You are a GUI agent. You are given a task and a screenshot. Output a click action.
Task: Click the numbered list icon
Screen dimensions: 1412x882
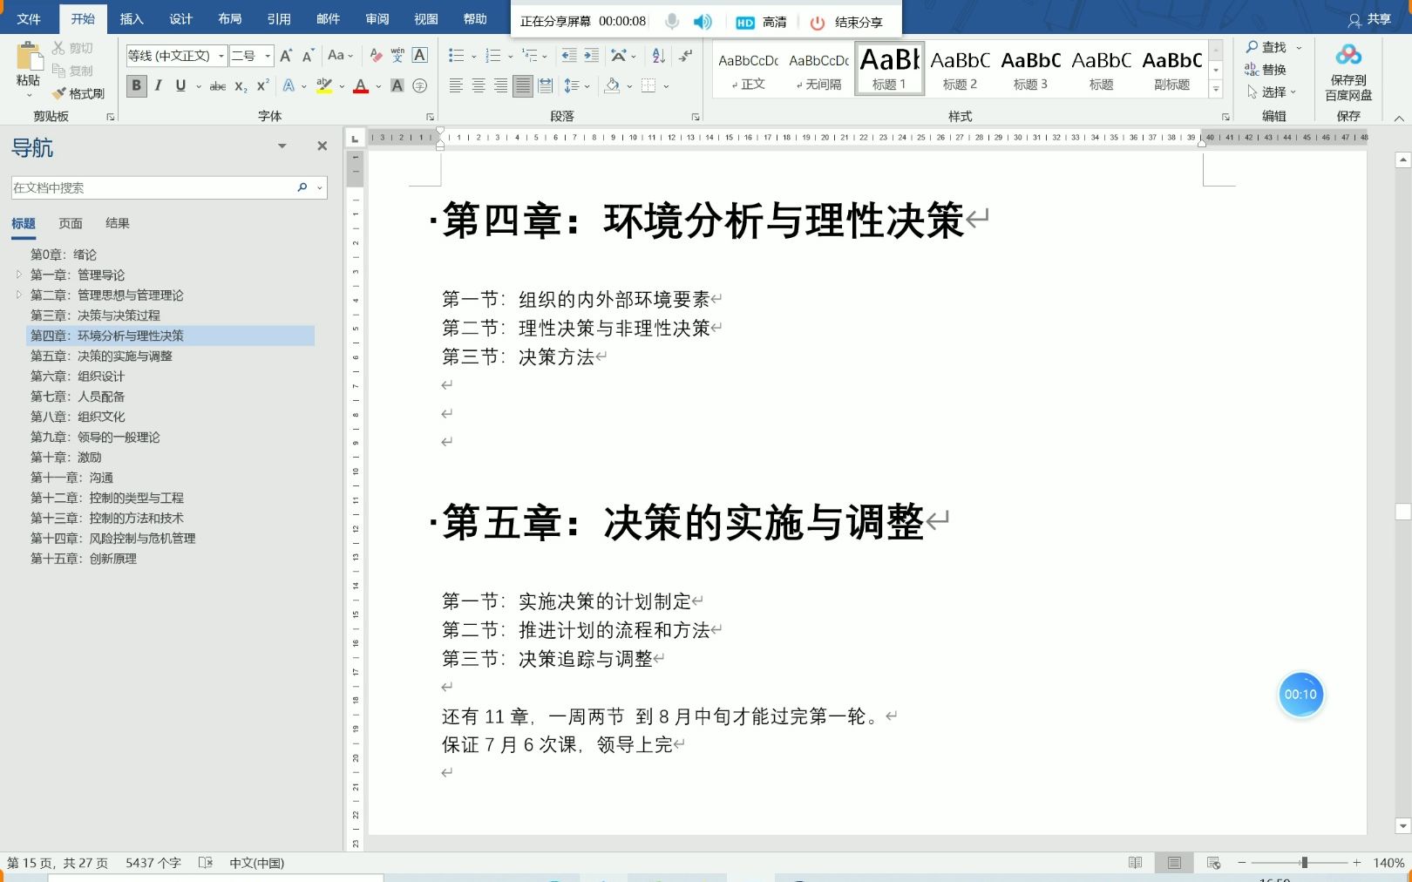tap(492, 56)
